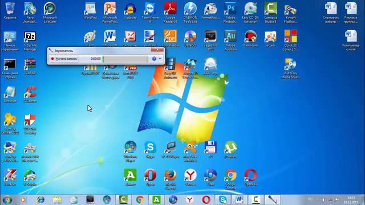Viewport: 365px width, 205px height.
Task: Launch uTorrent desktop icon
Action: pyautogui.click(x=230, y=150)
